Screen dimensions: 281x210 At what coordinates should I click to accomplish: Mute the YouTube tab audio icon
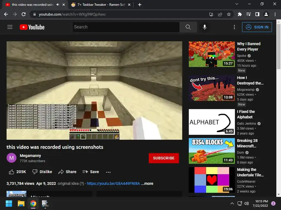click(58, 5)
